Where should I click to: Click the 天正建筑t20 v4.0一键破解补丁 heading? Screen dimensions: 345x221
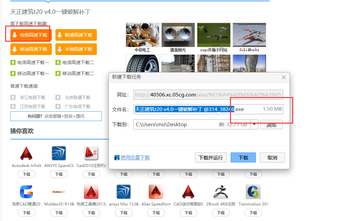51,12
